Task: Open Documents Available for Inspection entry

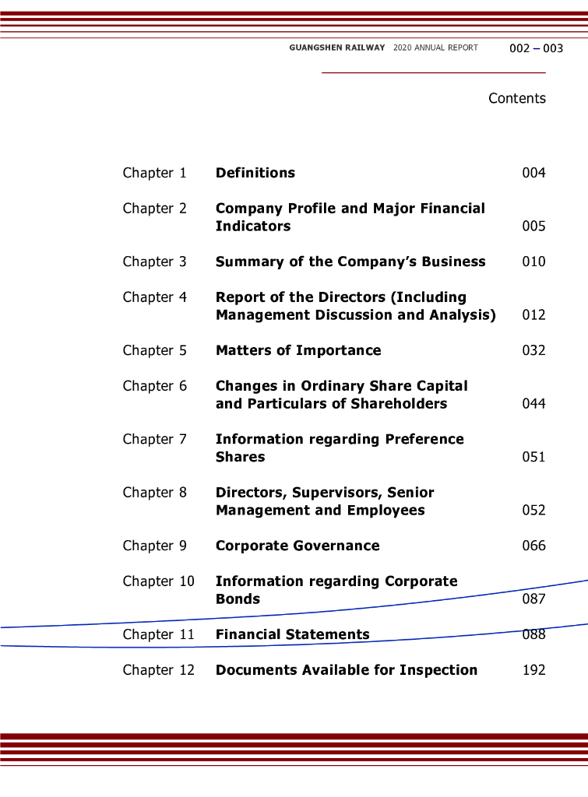Action: pos(346,670)
